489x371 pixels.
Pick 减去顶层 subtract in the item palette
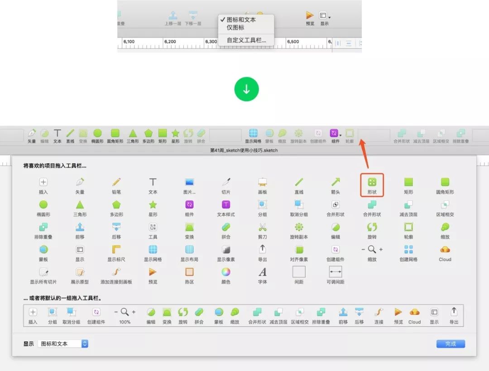pyautogui.click(x=408, y=209)
